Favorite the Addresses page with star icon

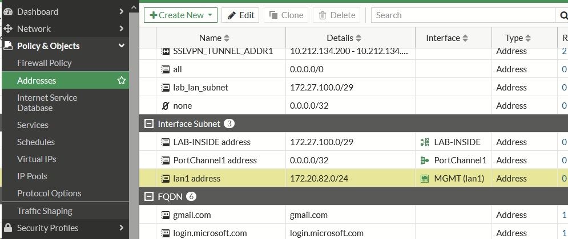coord(121,81)
